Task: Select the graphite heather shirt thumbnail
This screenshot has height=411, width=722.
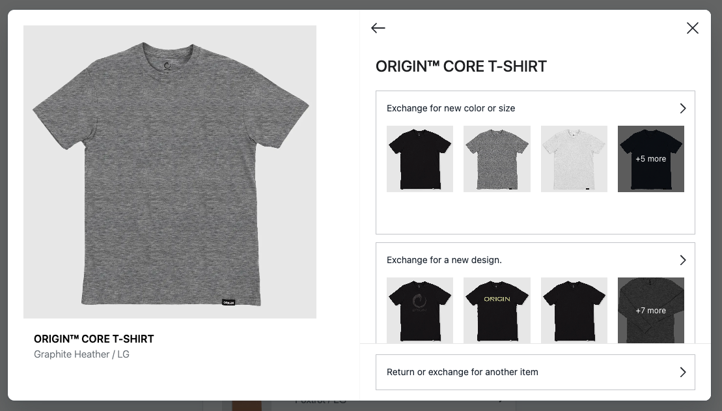Action: point(497,159)
